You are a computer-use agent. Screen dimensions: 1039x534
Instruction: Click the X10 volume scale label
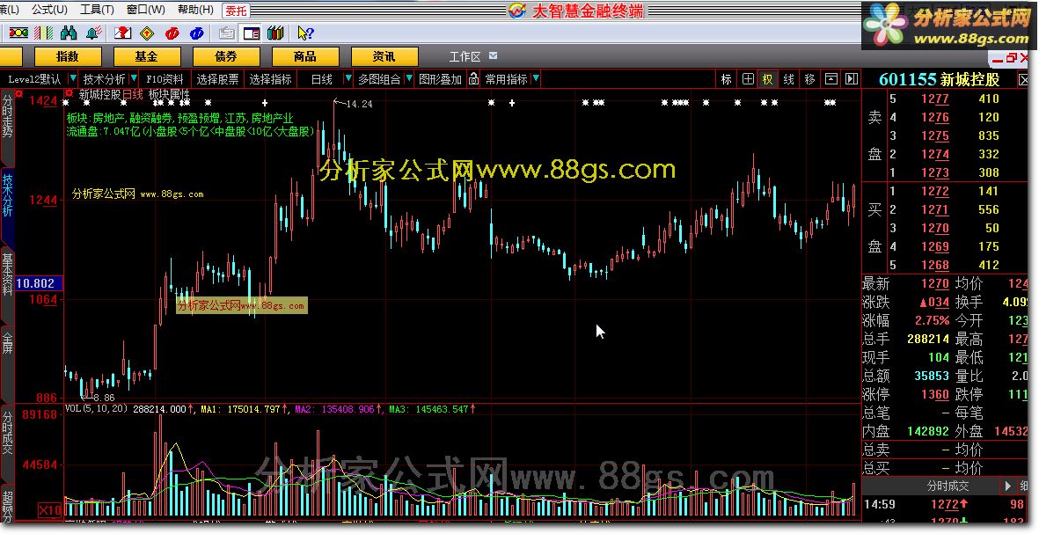50,510
